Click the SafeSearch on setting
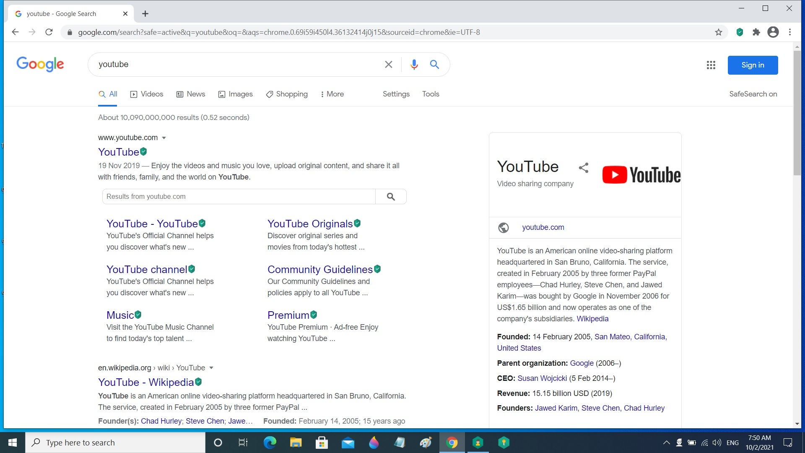805x453 pixels. pyautogui.click(x=753, y=94)
